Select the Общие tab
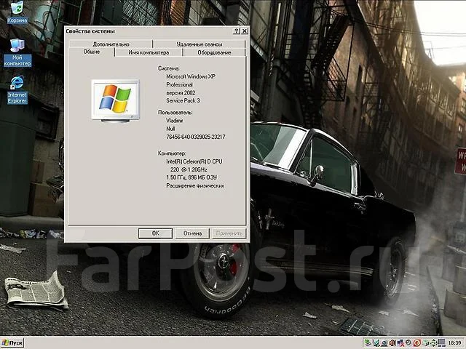466x349 pixels. tap(92, 52)
